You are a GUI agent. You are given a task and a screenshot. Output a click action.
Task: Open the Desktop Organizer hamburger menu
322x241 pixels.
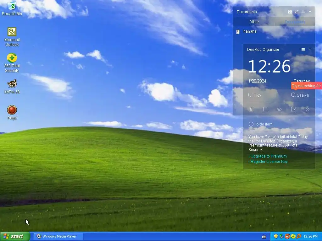point(303,49)
